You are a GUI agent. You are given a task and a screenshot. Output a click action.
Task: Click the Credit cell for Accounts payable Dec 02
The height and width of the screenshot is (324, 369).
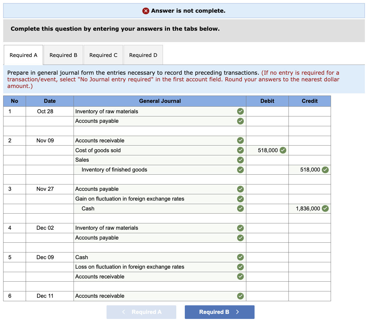pos(309,238)
